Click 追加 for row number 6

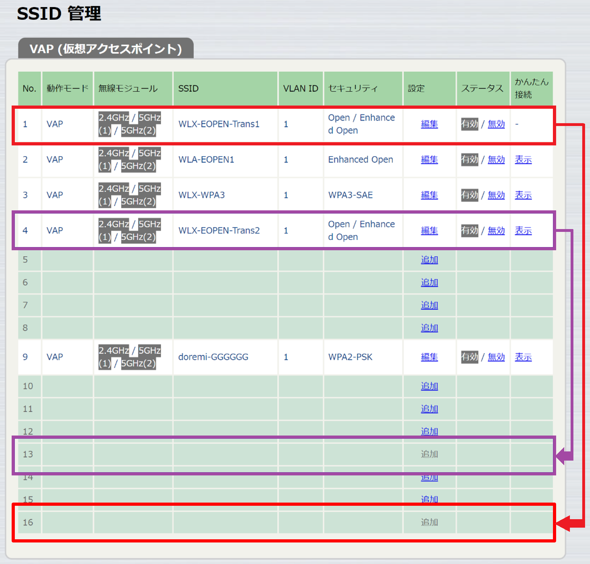coord(429,283)
